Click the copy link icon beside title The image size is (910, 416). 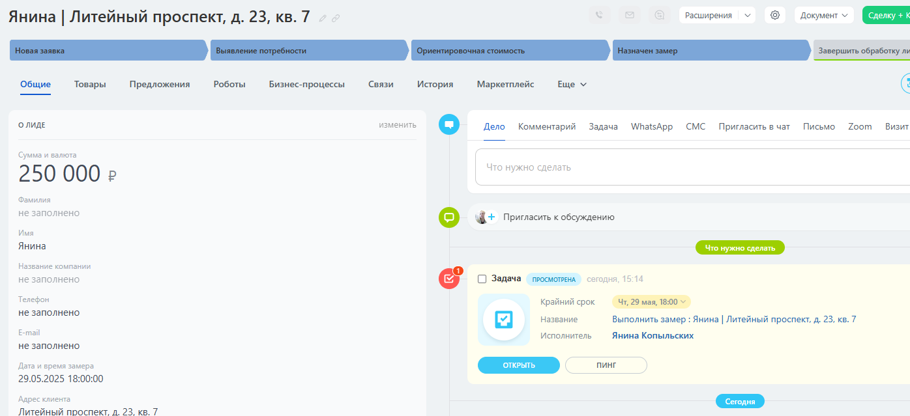(x=336, y=18)
